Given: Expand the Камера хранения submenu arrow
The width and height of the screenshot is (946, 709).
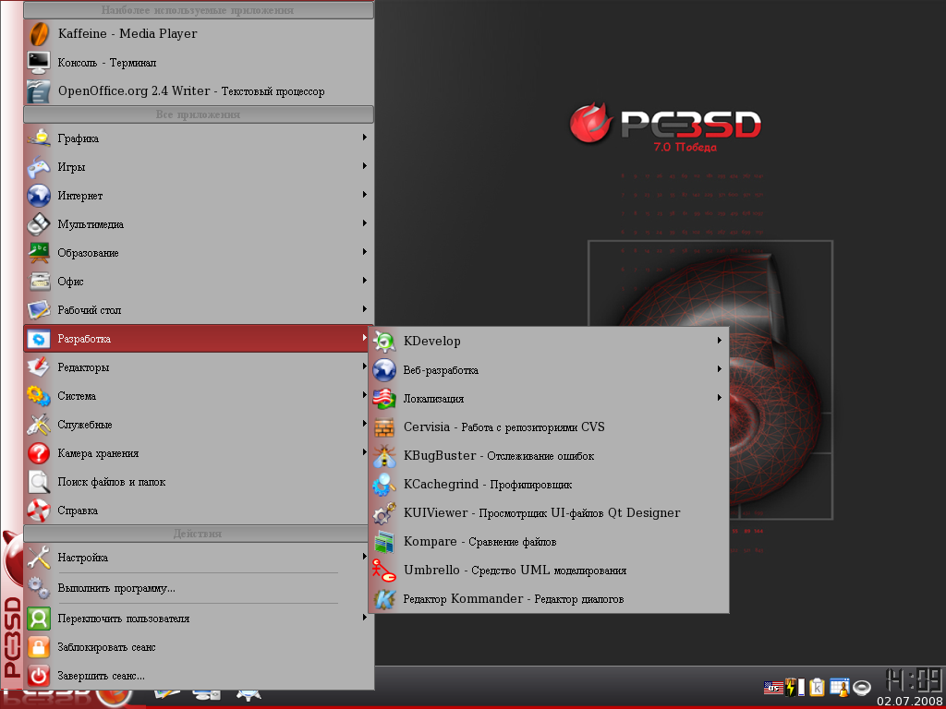Looking at the screenshot, I should click(365, 452).
